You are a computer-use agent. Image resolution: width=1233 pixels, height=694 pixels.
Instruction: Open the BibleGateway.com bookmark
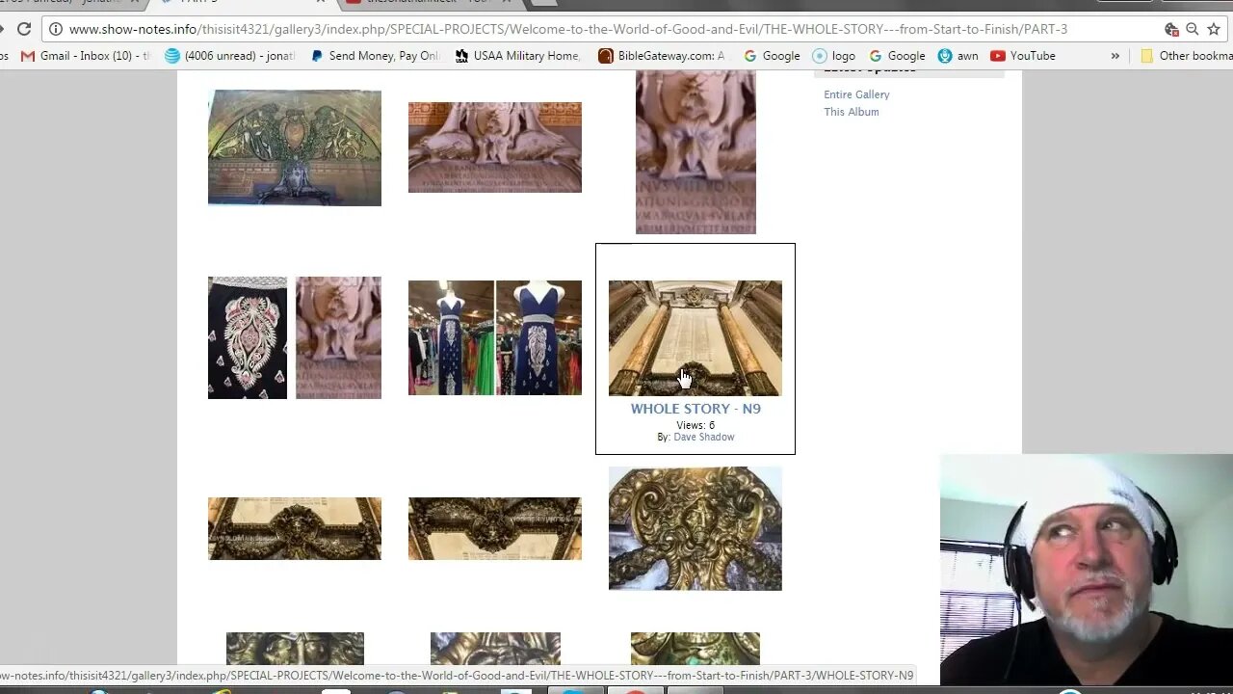point(663,56)
